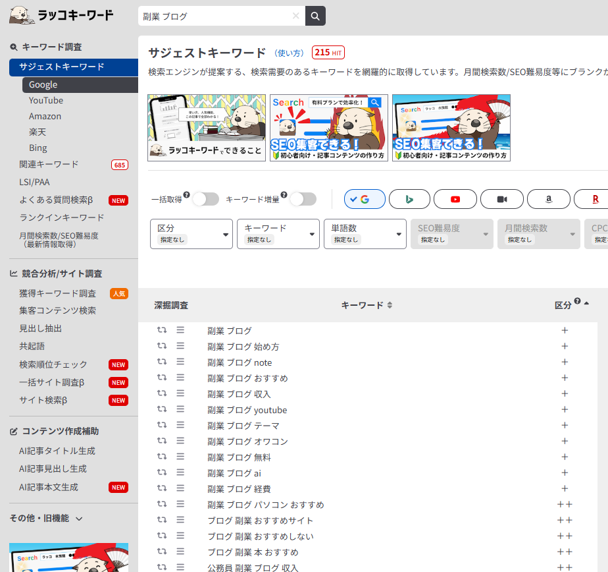Select the video camera engine icon button
608x572 pixels.
tap(502, 199)
